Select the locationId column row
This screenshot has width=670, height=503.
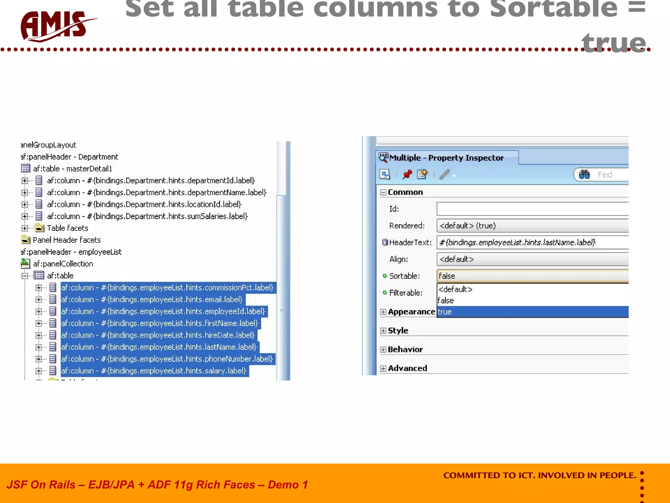coord(144,204)
